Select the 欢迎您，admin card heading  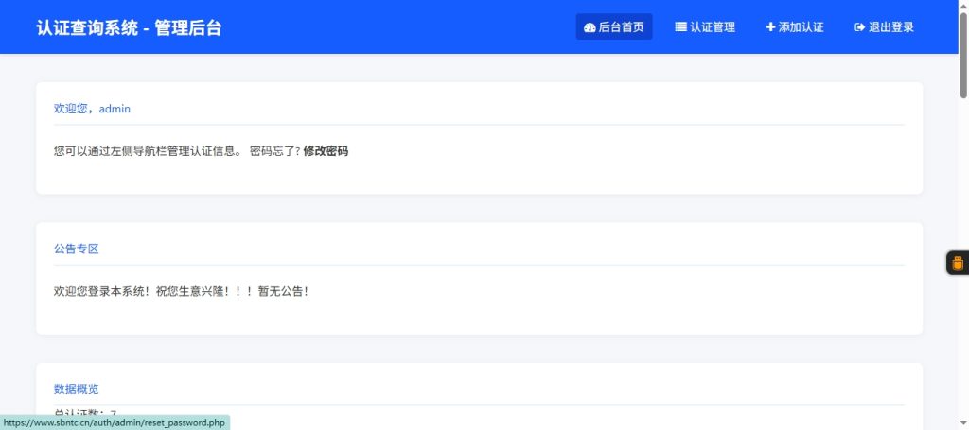click(x=92, y=109)
